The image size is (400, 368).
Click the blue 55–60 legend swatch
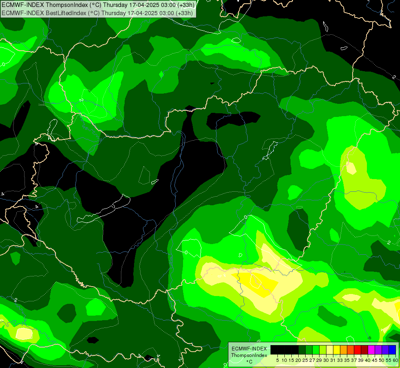392,350
